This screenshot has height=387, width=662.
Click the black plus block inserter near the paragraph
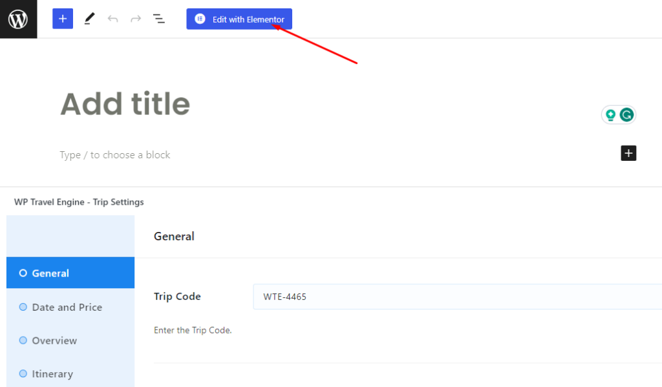628,154
